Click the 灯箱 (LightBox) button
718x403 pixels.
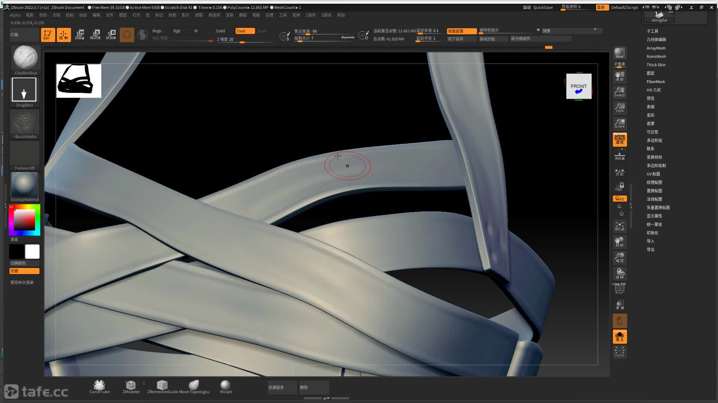(x=24, y=35)
